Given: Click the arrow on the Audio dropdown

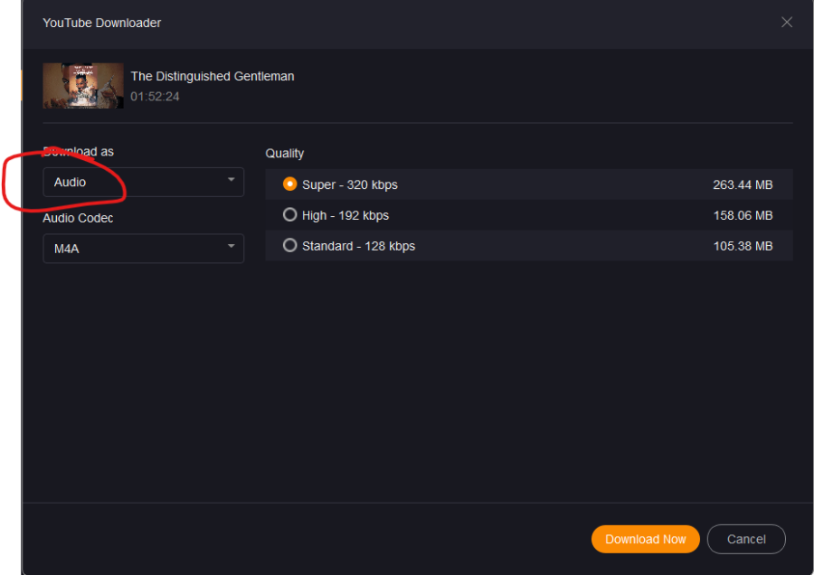Looking at the screenshot, I should tap(231, 181).
